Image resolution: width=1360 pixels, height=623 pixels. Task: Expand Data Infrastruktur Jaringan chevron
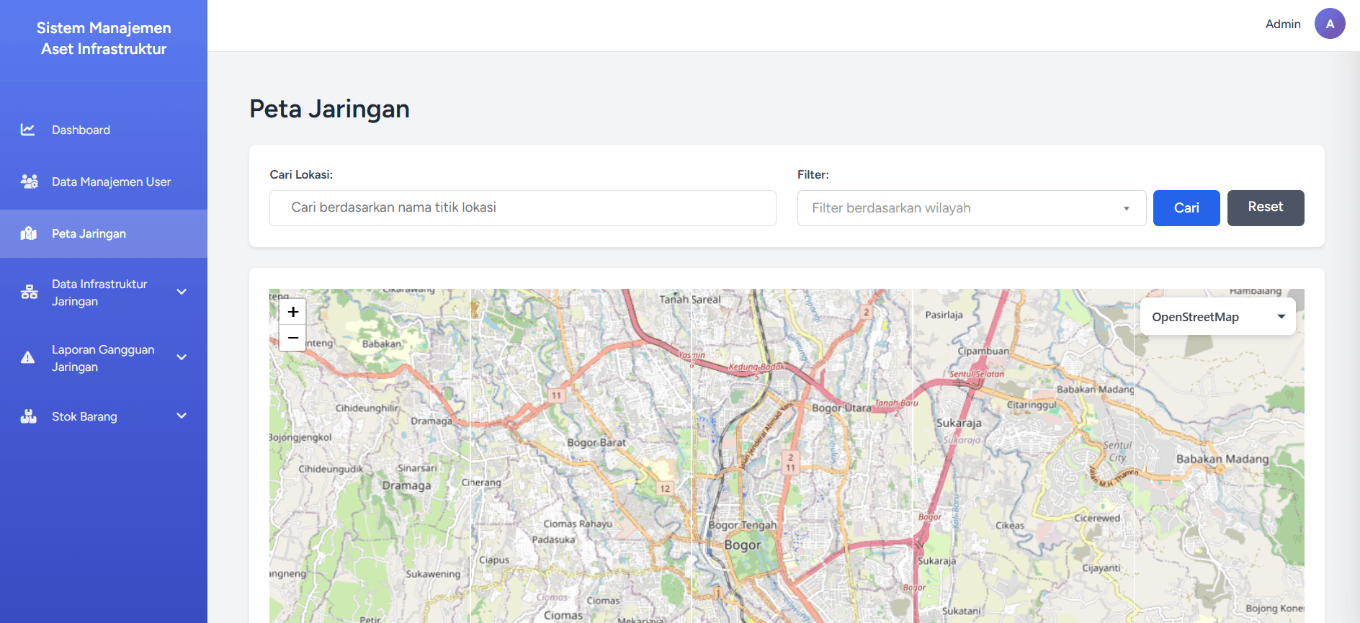pyautogui.click(x=182, y=292)
